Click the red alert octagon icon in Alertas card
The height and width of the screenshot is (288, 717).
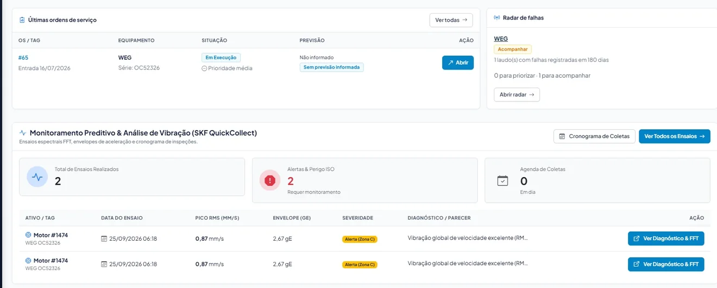click(x=270, y=180)
